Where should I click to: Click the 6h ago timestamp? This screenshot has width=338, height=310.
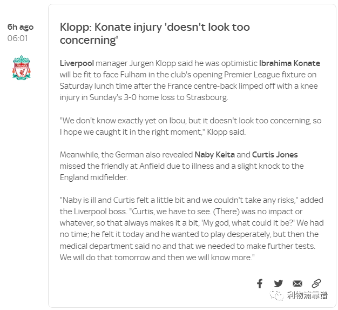click(21, 27)
